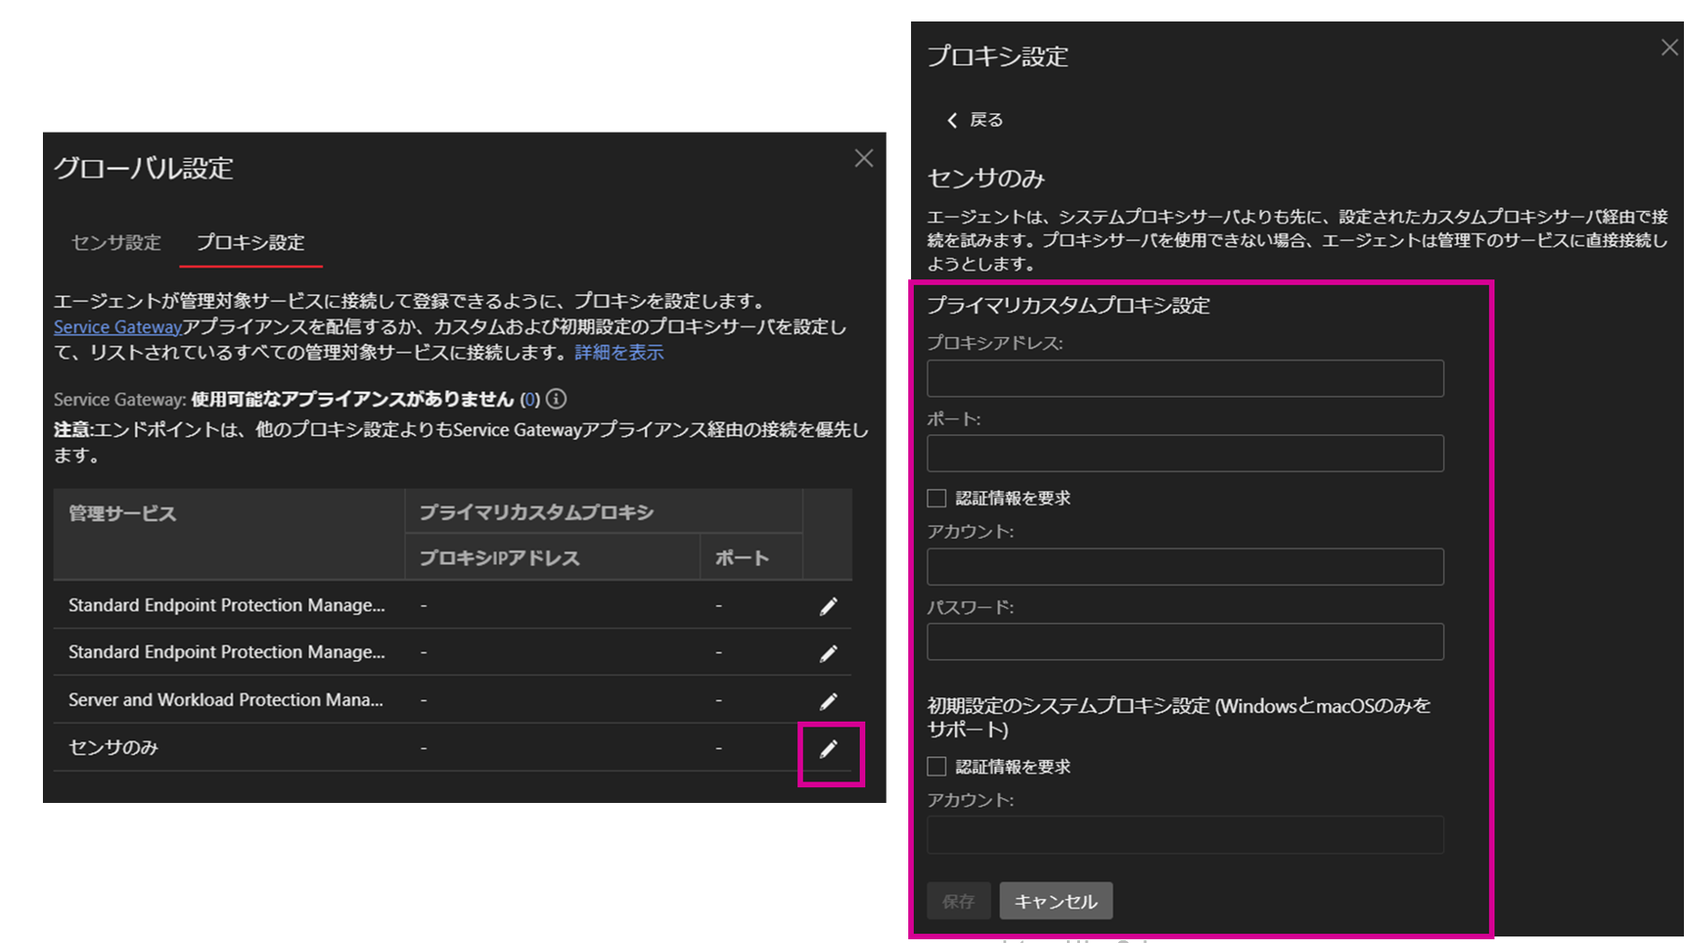
Task: Edit Server and Workload Protection proxy
Action: tap(828, 701)
